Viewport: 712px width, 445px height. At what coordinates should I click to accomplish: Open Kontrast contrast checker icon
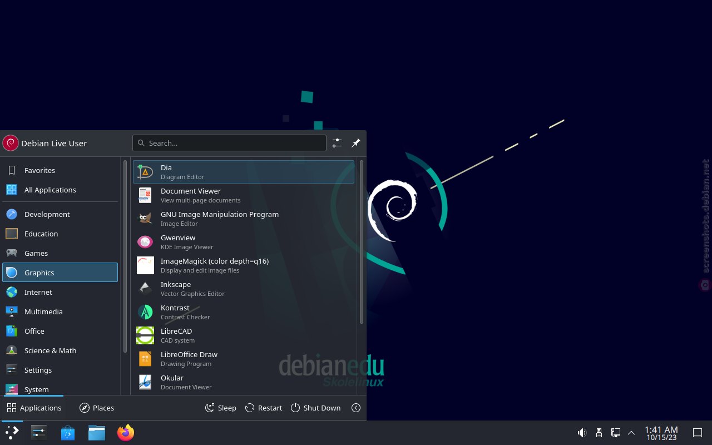click(x=145, y=312)
